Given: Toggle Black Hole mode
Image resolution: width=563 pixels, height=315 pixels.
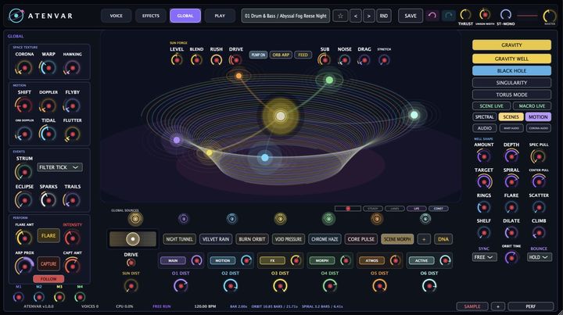Looking at the screenshot, I should pyautogui.click(x=511, y=70).
